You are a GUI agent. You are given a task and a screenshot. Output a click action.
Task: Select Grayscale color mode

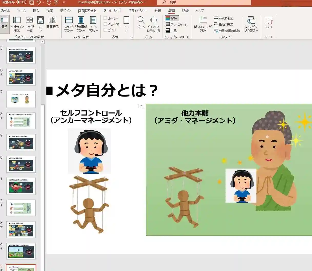click(177, 25)
